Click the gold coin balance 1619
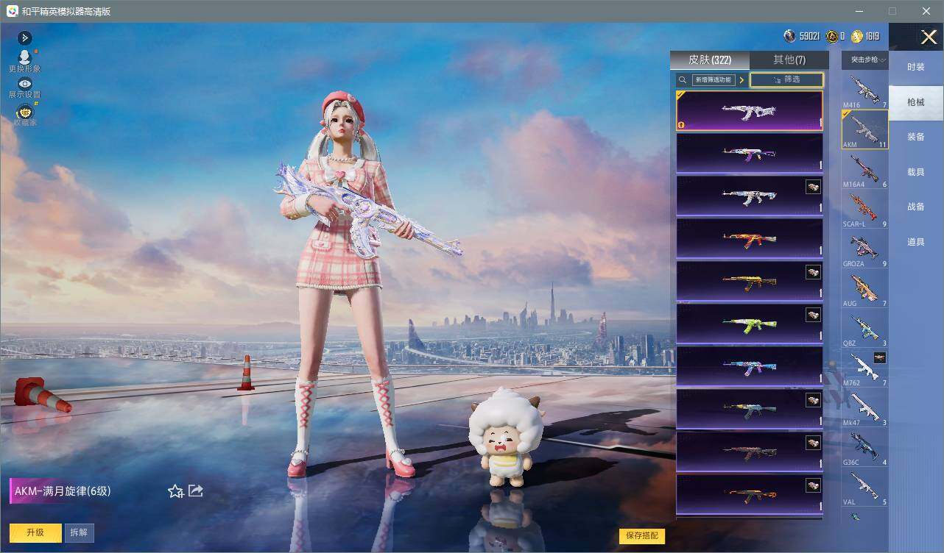 click(x=865, y=36)
